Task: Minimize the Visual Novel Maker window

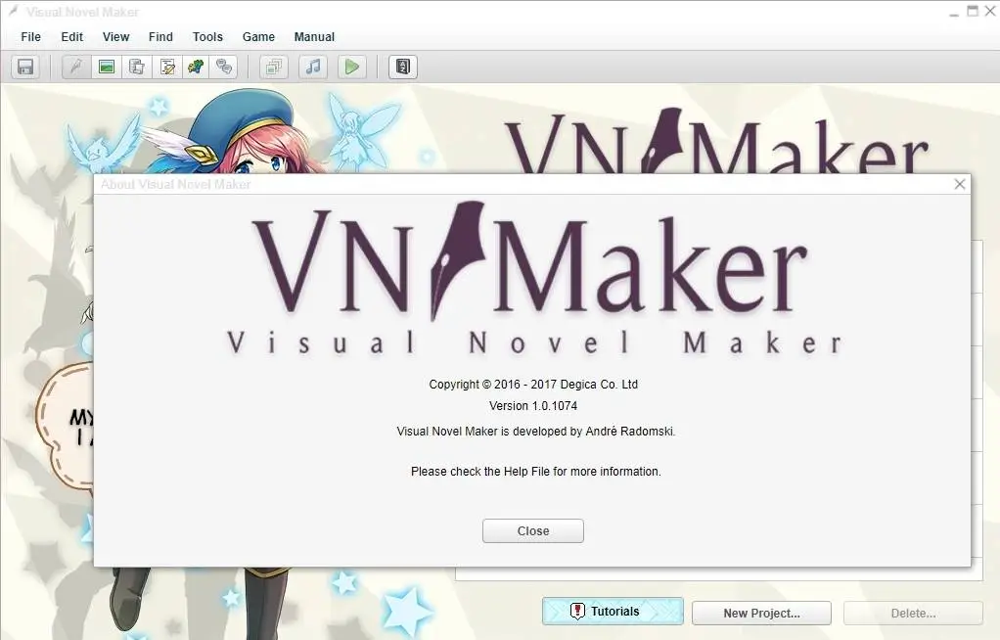Action: (x=954, y=12)
